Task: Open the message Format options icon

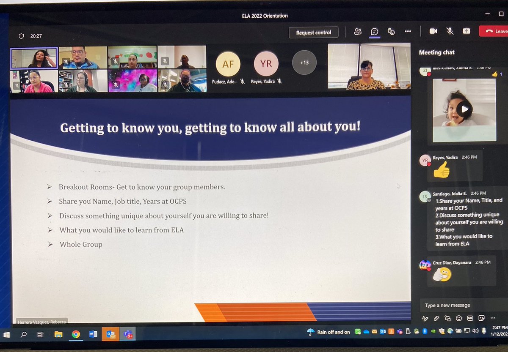Action: (425, 318)
